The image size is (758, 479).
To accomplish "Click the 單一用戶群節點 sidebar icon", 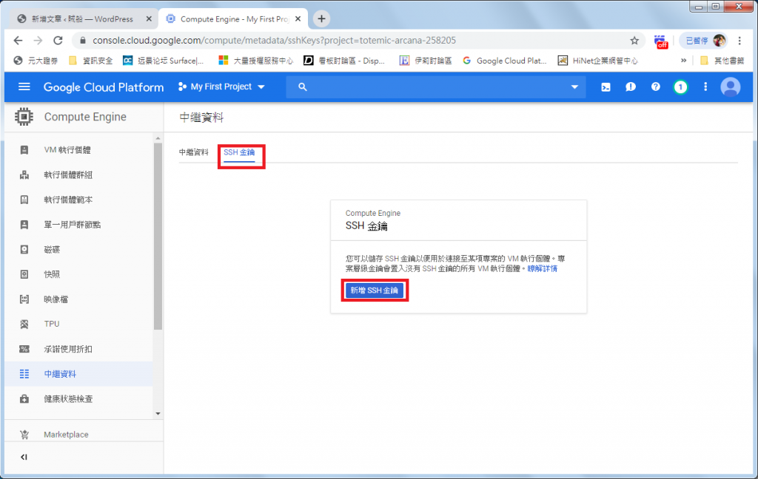I will (24, 225).
